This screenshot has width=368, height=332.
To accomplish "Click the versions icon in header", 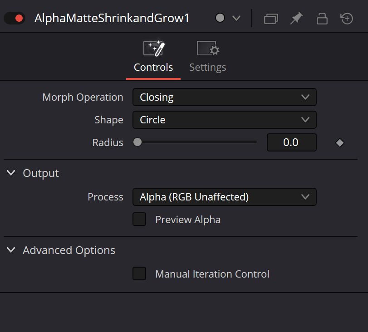I will click(271, 19).
